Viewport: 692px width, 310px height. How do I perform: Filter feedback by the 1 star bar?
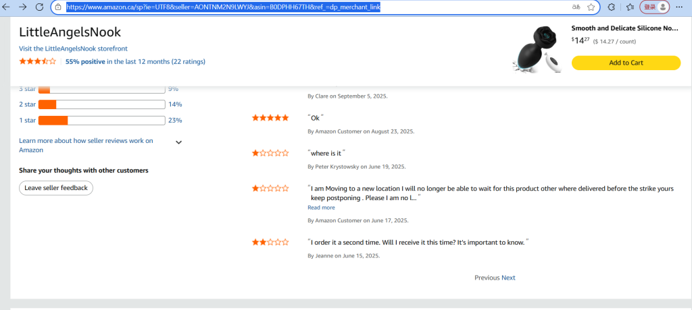102,121
